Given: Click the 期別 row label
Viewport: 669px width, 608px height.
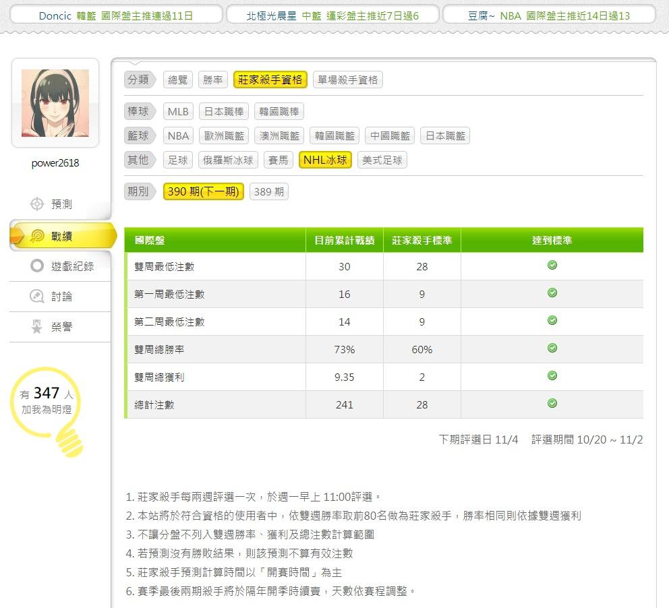Looking at the screenshot, I should click(140, 192).
